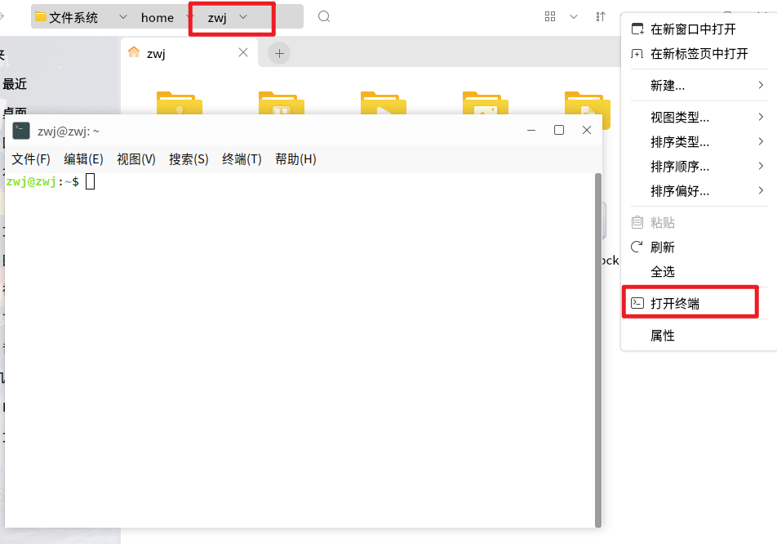The height and width of the screenshot is (544, 777).
Task: Click the home icon on zwj tab
Action: coord(134,52)
